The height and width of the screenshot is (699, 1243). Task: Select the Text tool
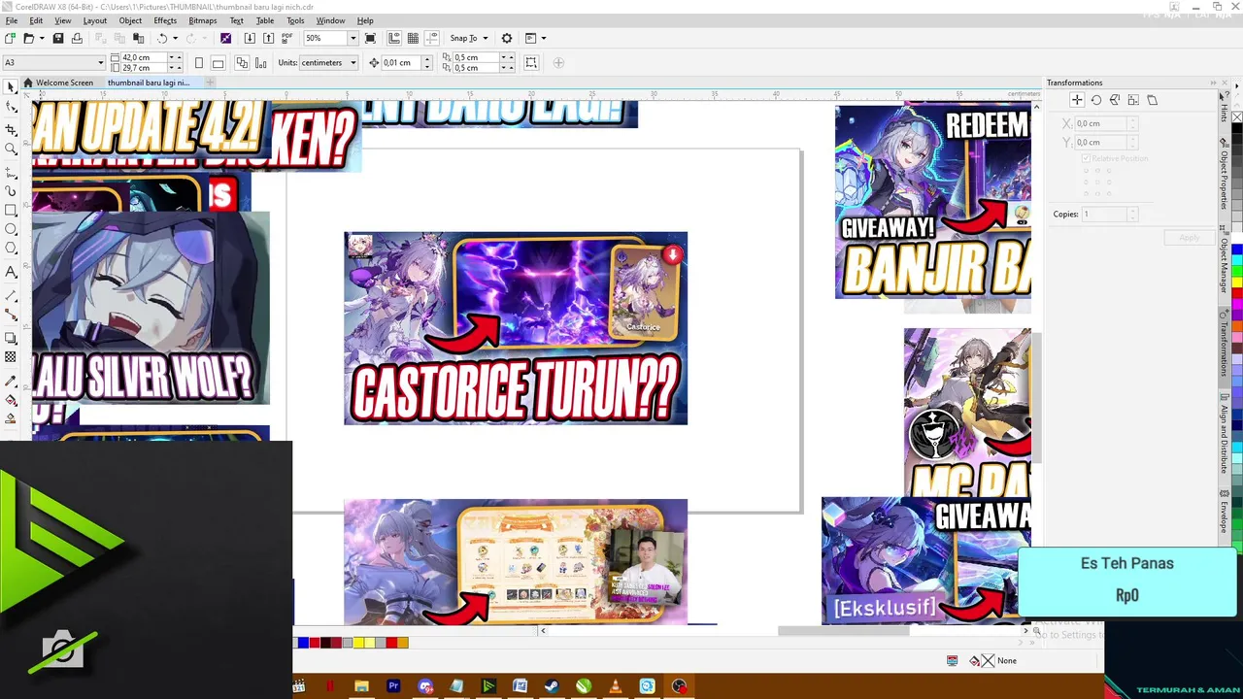pyautogui.click(x=11, y=272)
